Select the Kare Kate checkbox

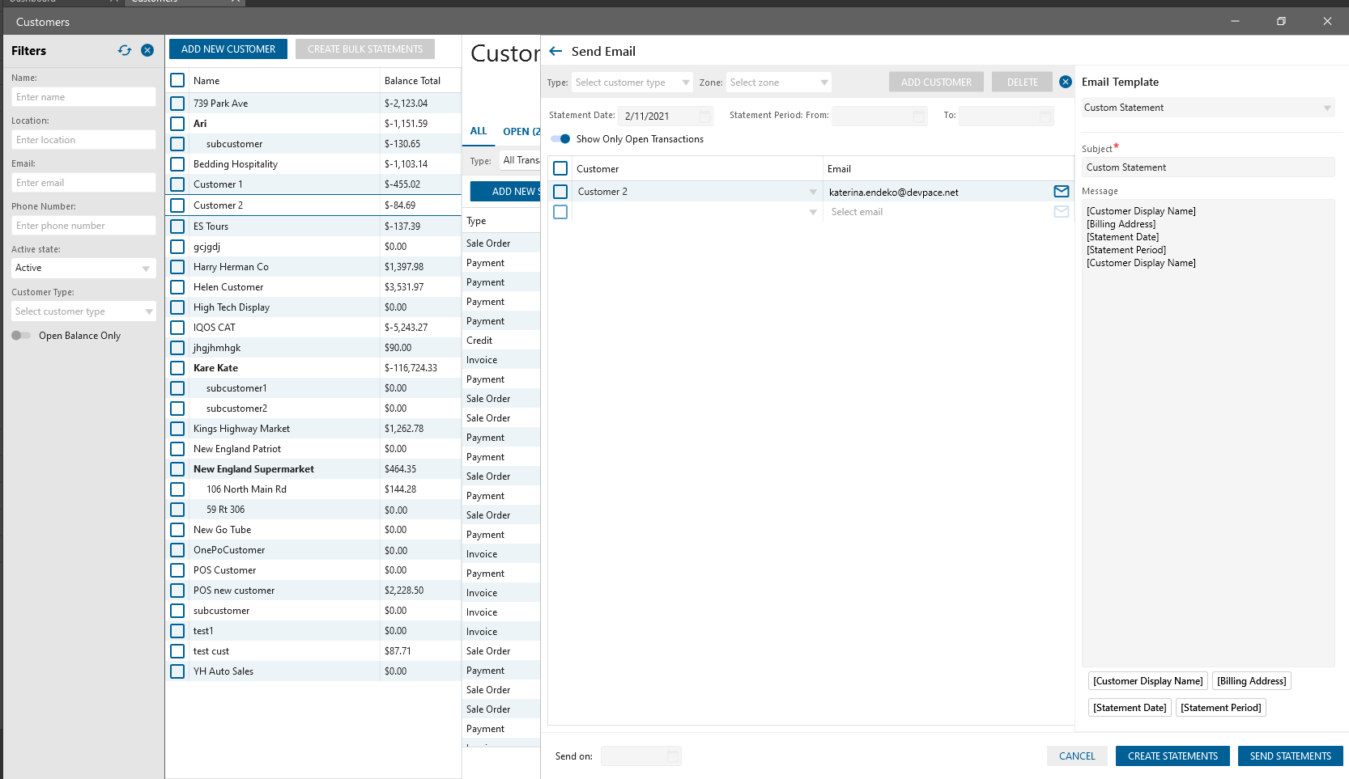coord(177,368)
